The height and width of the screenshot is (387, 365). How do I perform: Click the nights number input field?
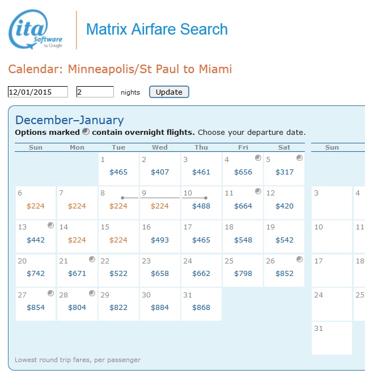tap(95, 92)
